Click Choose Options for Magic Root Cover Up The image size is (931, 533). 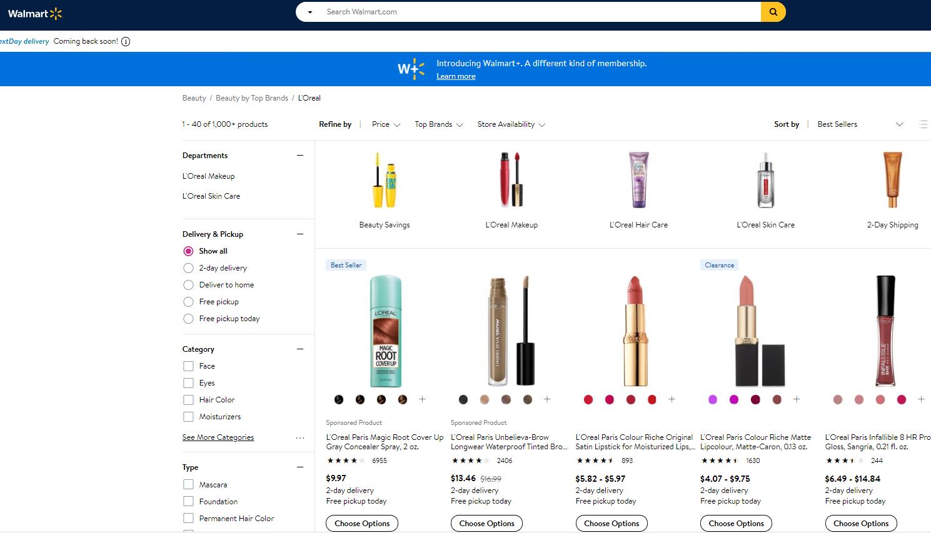tap(362, 523)
